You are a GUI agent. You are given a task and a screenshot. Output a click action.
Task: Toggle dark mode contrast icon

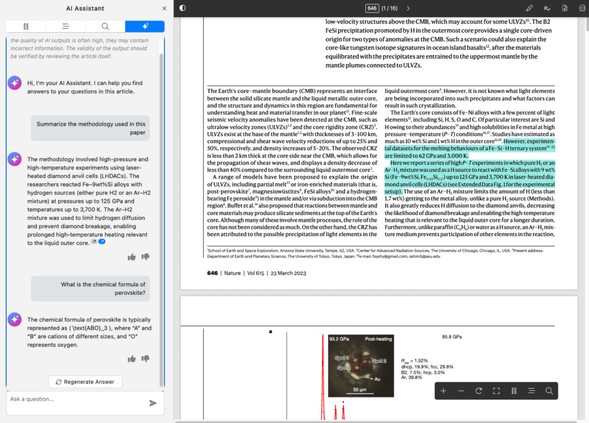coord(183,8)
